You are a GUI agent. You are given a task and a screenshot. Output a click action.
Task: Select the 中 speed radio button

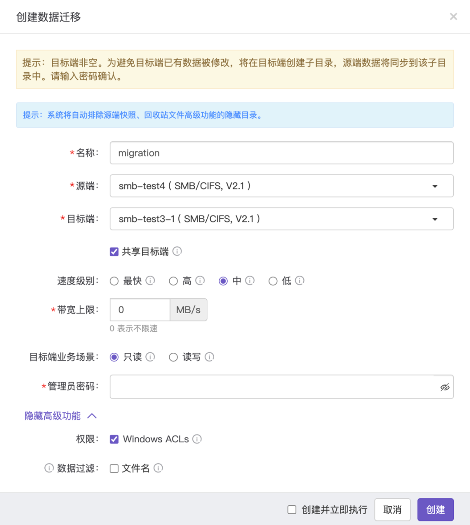pyautogui.click(x=223, y=281)
